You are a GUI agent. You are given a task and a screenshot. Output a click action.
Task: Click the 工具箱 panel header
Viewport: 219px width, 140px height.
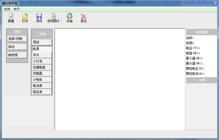pyautogui.click(x=41, y=34)
